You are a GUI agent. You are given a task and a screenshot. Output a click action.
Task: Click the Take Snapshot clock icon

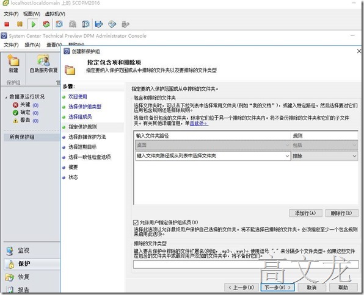[59, 24]
